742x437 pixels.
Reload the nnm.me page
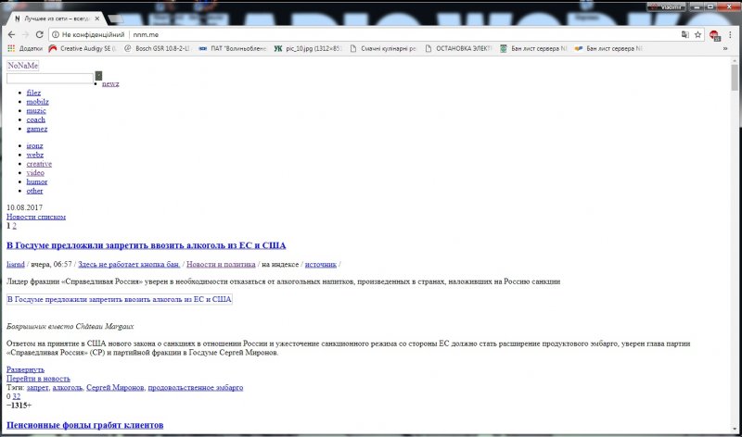click(x=39, y=34)
